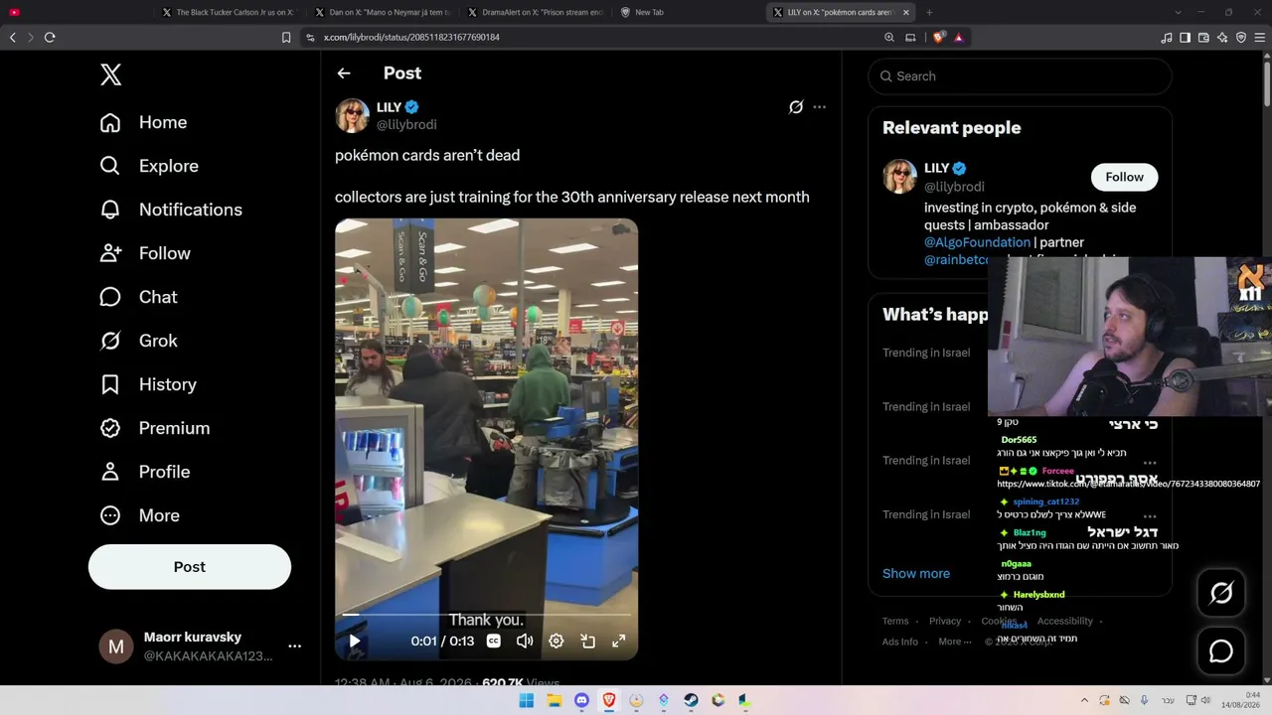Close the LILY on X tab
This screenshot has width=1272, height=715.
click(906, 12)
